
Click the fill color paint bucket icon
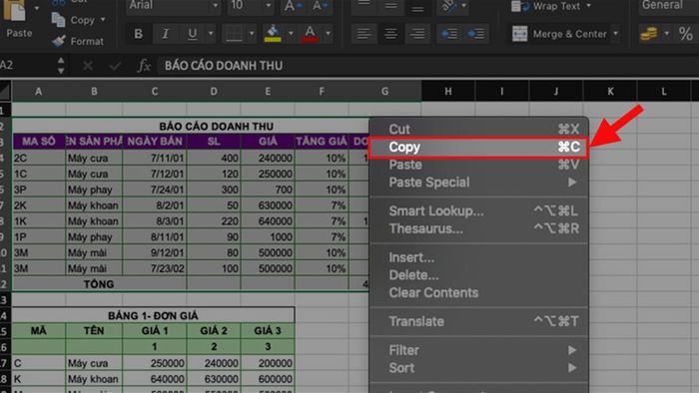pos(273,33)
